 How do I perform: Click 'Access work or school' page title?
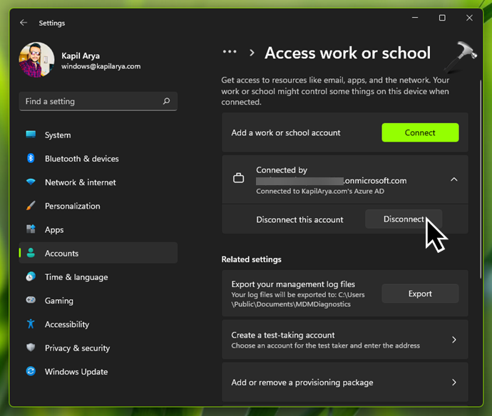pyautogui.click(x=348, y=53)
